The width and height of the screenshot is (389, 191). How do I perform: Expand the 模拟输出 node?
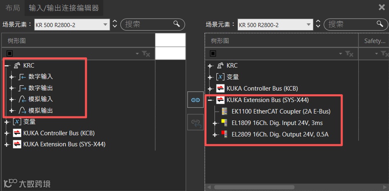pos(11,111)
